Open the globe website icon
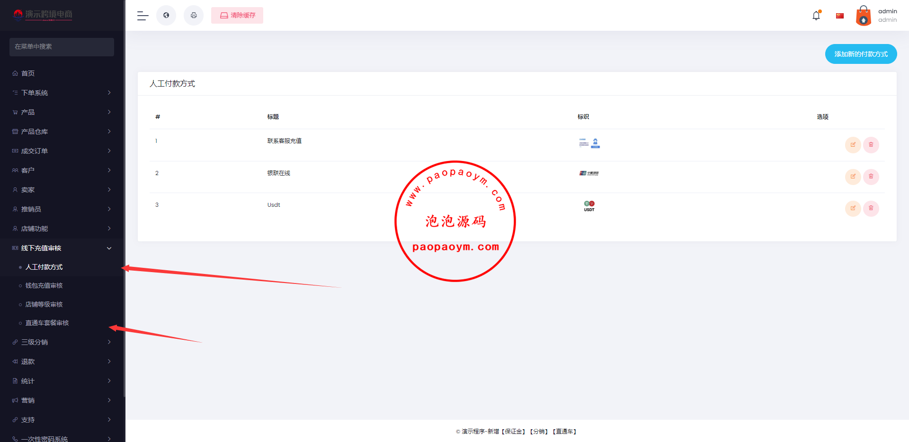Screen dimensions: 909x442 [x=166, y=16]
